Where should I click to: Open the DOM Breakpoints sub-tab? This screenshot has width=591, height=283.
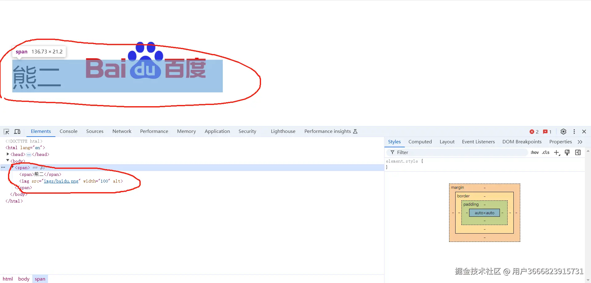click(x=522, y=142)
